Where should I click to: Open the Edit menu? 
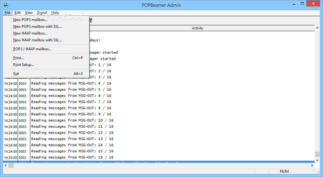[x=18, y=13]
